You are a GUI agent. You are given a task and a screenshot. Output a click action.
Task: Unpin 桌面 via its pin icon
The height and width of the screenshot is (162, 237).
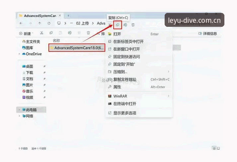pyautogui.click(x=44, y=66)
